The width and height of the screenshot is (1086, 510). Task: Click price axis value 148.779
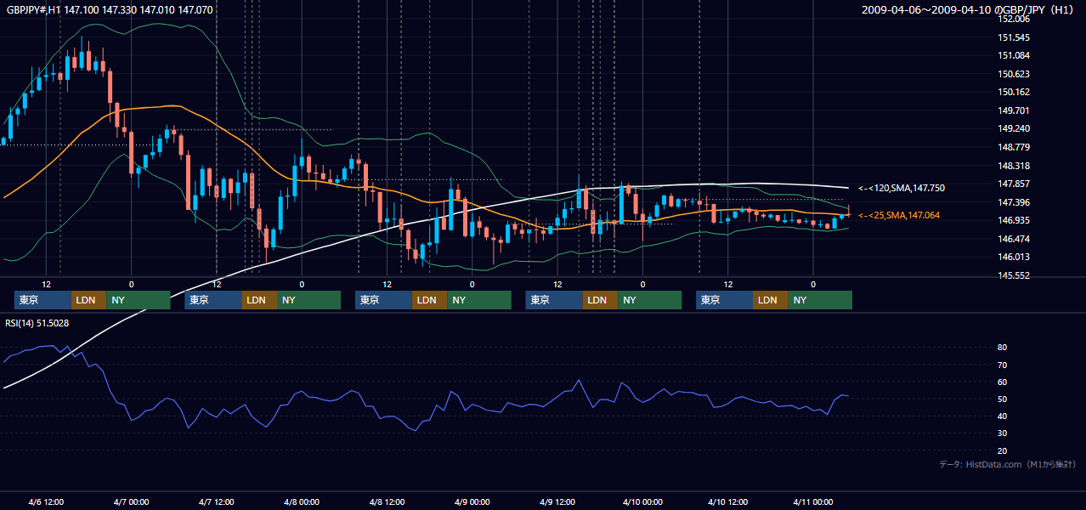(x=1014, y=147)
